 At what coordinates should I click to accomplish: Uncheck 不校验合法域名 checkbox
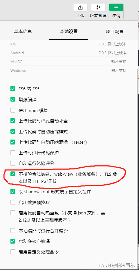tap(13, 174)
